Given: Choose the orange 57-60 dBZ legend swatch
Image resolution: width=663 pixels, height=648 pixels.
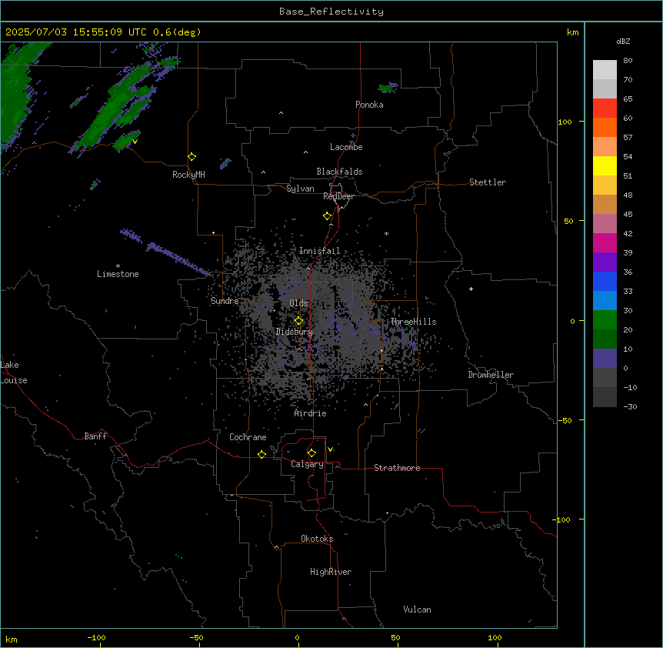Looking at the screenshot, I should point(605,127).
